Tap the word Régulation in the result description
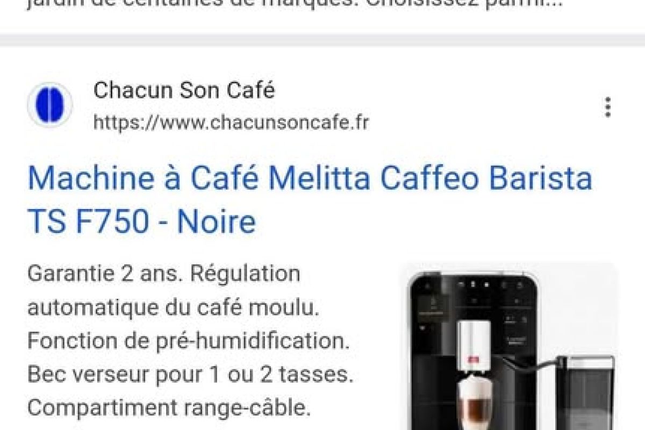645x430 pixels. [246, 274]
